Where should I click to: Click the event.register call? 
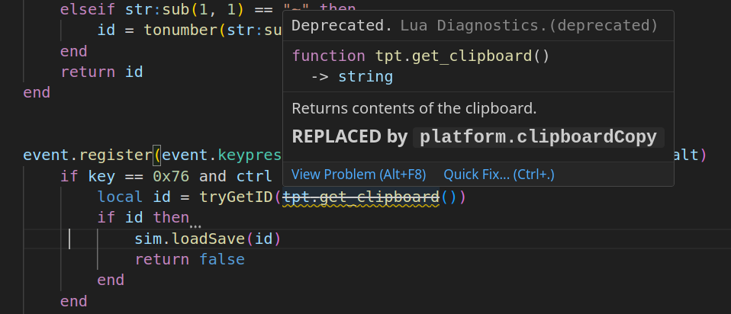[x=88, y=155]
